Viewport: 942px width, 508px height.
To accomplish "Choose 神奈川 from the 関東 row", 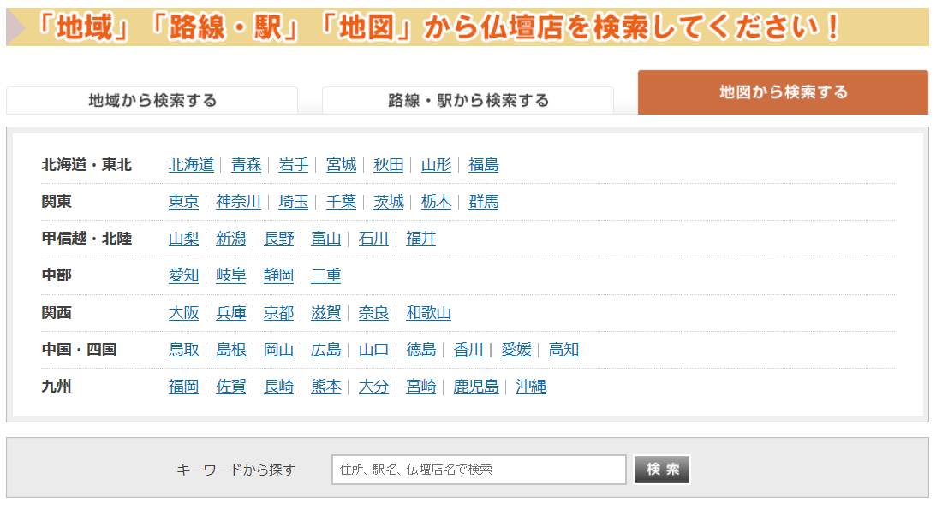I will [x=238, y=202].
